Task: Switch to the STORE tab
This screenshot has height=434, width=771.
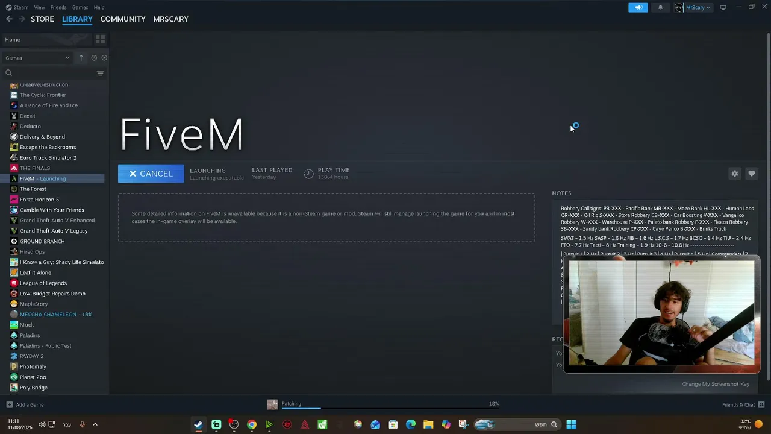Action: click(x=42, y=19)
